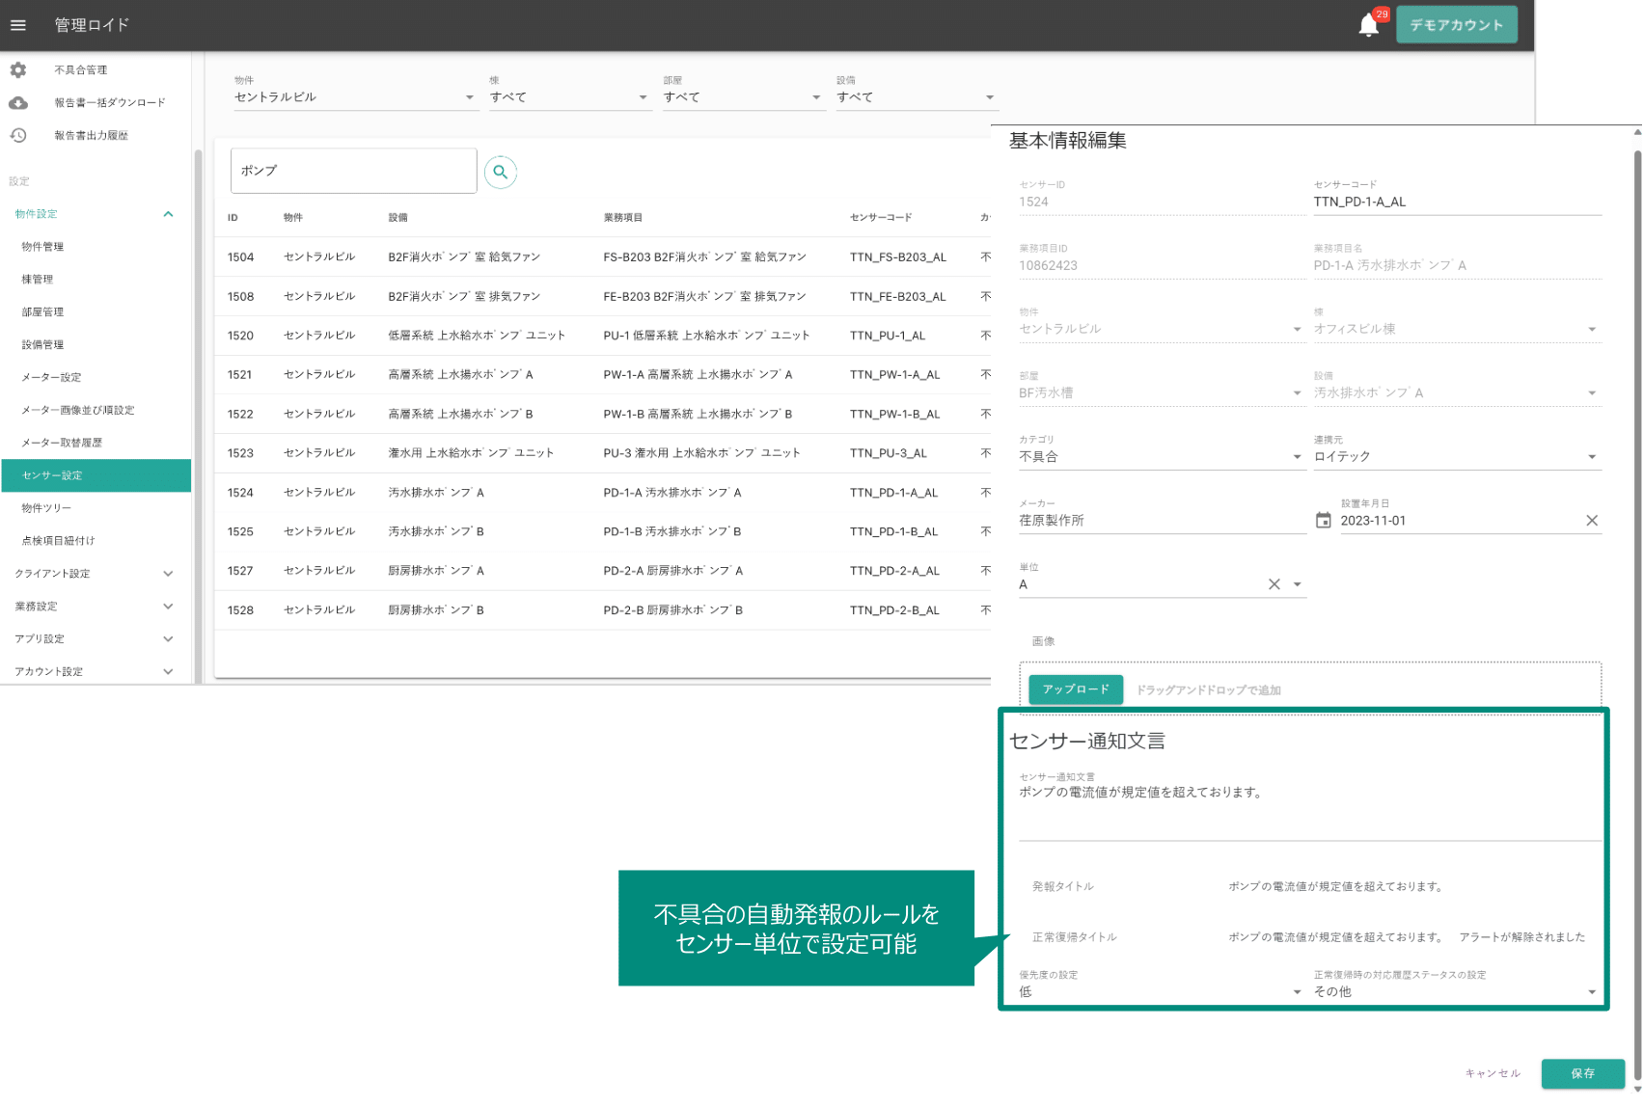The image size is (1644, 1107).
Task: Collapse the 物件設定 section
Action: click(x=95, y=214)
